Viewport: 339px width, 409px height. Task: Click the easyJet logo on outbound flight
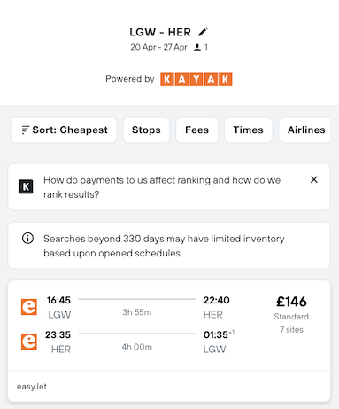[29, 307]
